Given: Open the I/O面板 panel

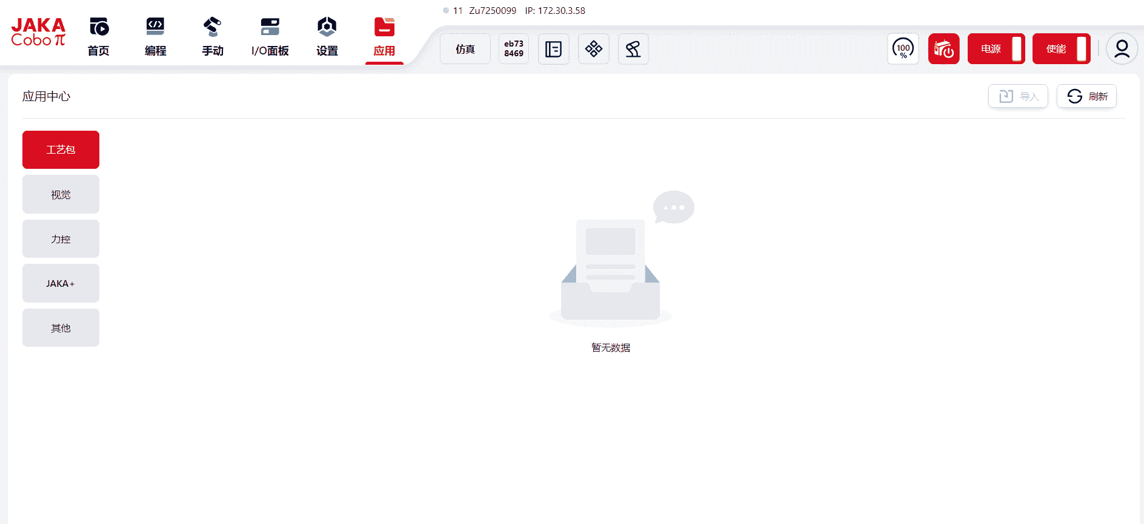Looking at the screenshot, I should 270,36.
